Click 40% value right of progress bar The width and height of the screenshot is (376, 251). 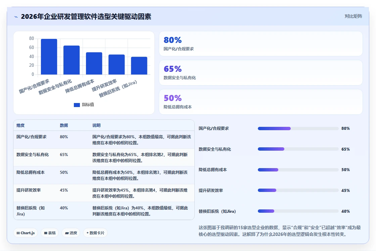point(345,211)
